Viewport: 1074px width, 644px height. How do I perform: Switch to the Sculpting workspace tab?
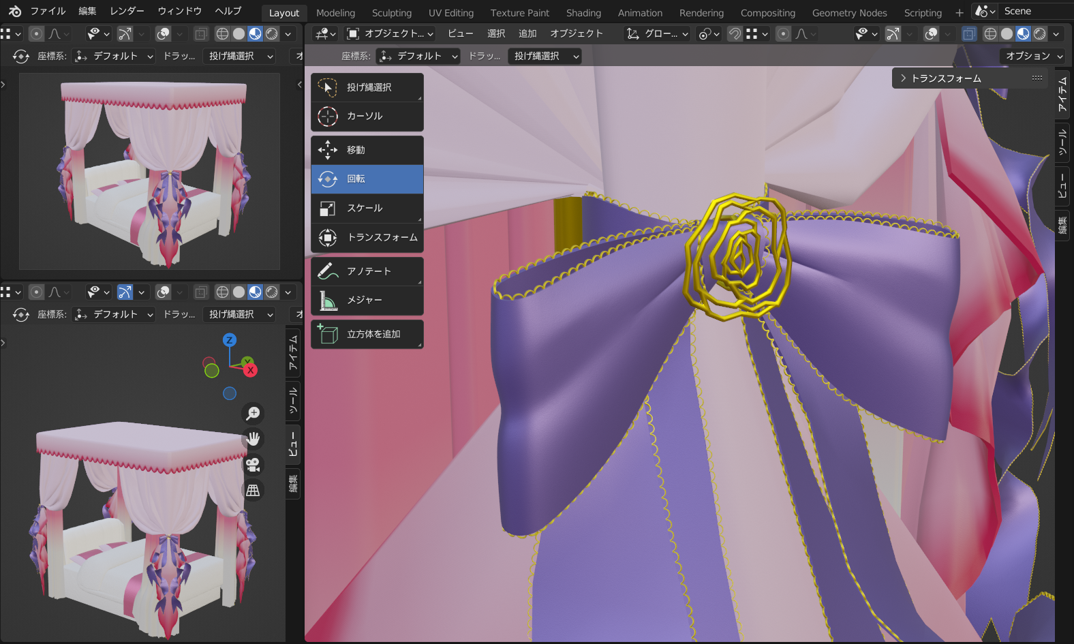point(391,13)
